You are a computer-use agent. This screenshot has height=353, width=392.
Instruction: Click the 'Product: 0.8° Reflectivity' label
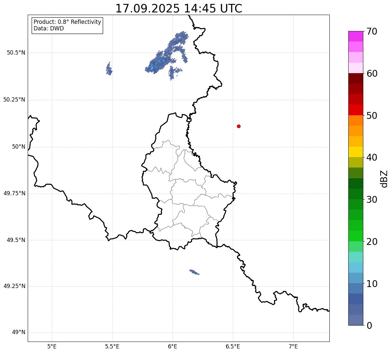pyautogui.click(x=68, y=22)
